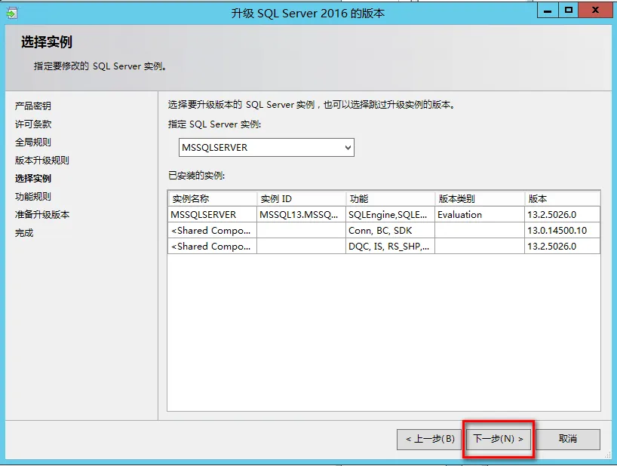Viewport: 617px width, 466px height.
Task: Select 全局规则 step in sidebar
Action: click(33, 142)
